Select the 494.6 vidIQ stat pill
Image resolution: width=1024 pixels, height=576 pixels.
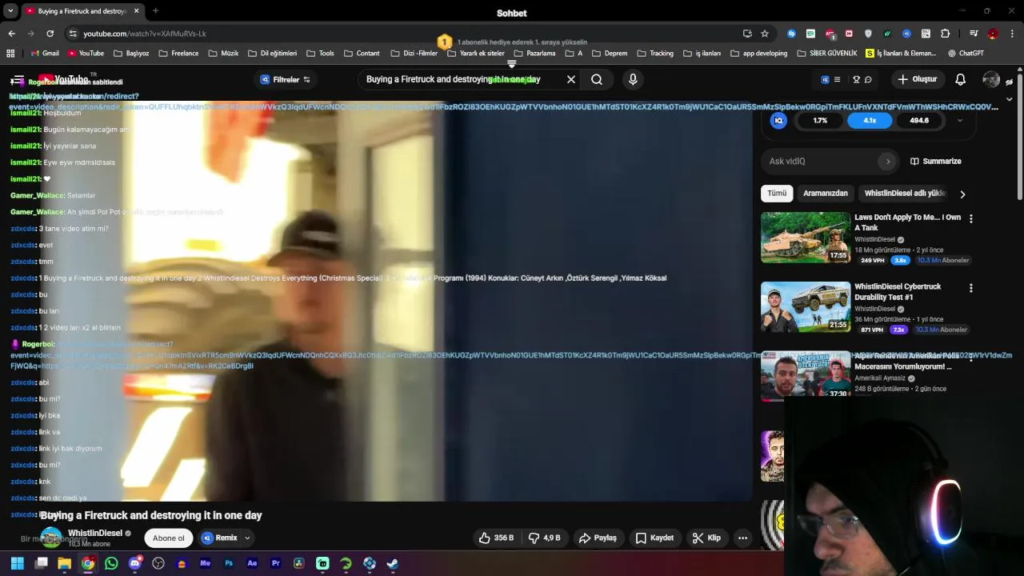pos(919,120)
